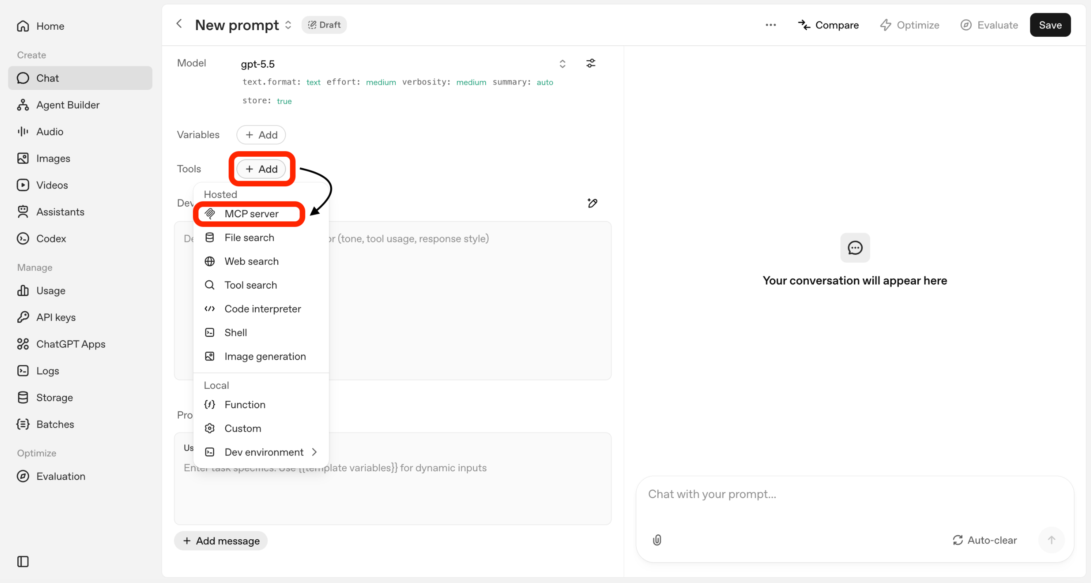Image resolution: width=1091 pixels, height=583 pixels.
Task: Add a variable
Action: [261, 134]
